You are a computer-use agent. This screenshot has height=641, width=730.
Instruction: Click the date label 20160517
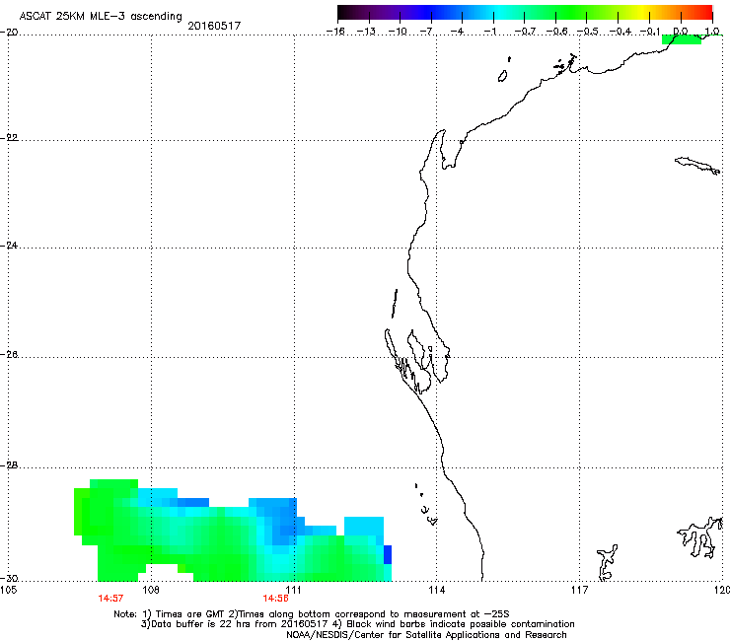click(x=214, y=26)
